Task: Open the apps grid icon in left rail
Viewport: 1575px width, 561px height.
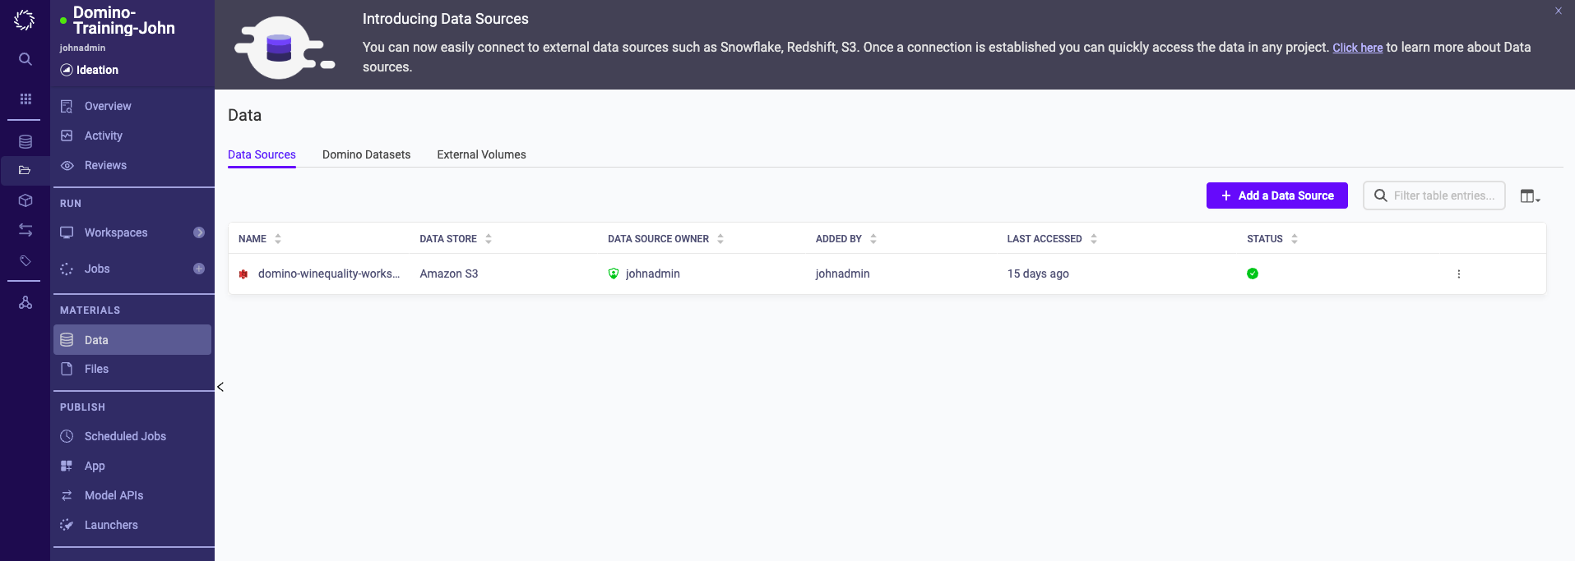Action: (x=25, y=99)
